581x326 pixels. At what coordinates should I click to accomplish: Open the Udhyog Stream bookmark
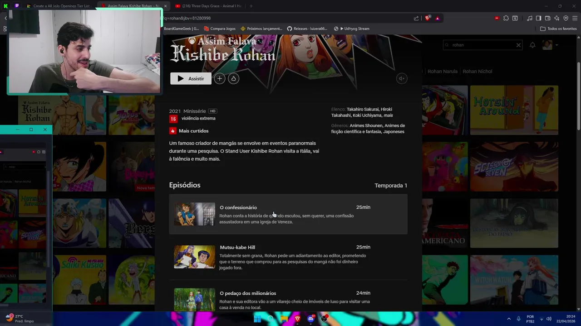[351, 29]
